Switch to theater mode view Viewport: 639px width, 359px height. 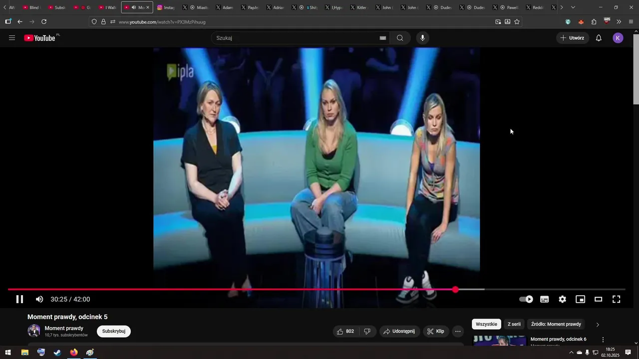pos(599,299)
